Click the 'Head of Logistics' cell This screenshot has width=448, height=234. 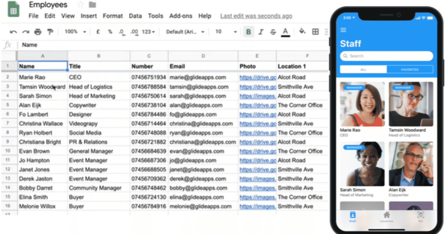tap(99, 87)
